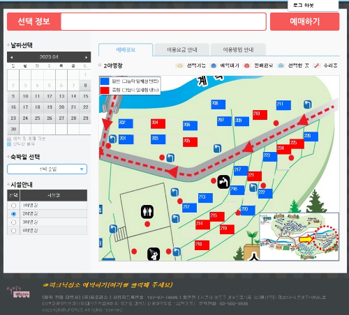Switch to the 이용방법 안내 tab

click(x=238, y=49)
